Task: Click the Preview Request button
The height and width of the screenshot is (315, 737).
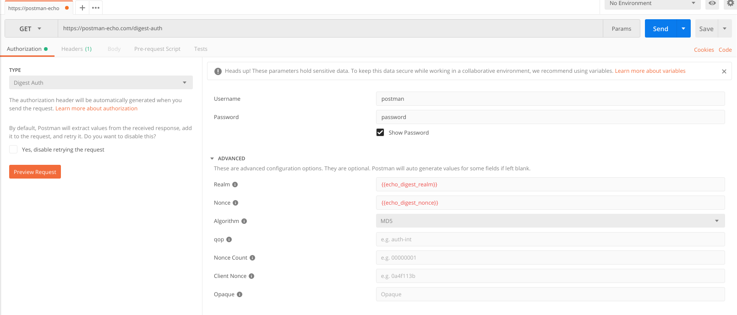Action: click(35, 172)
